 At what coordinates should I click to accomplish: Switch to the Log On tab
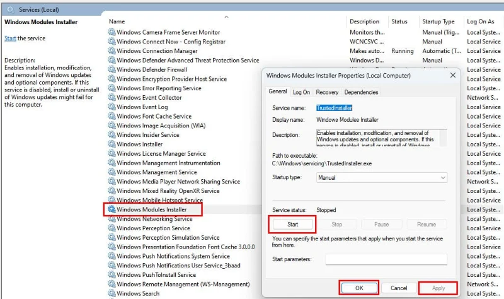pyautogui.click(x=301, y=92)
